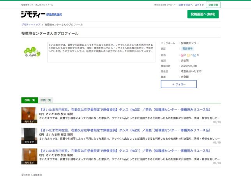Open the タンス No.31 listing thumbnail

[29, 156]
